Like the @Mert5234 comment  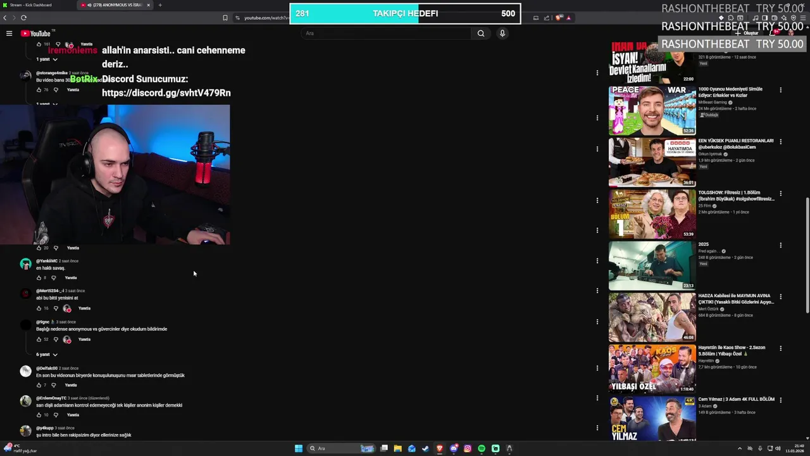[39, 308]
